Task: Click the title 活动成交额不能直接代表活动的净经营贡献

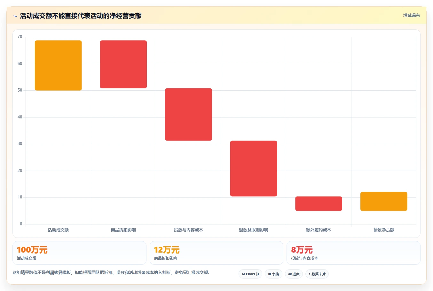Action: coord(81,16)
